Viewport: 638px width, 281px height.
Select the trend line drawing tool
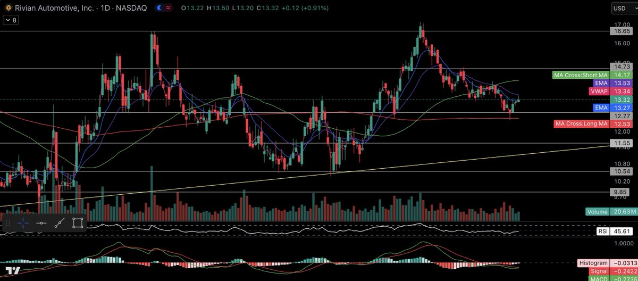click(60, 223)
